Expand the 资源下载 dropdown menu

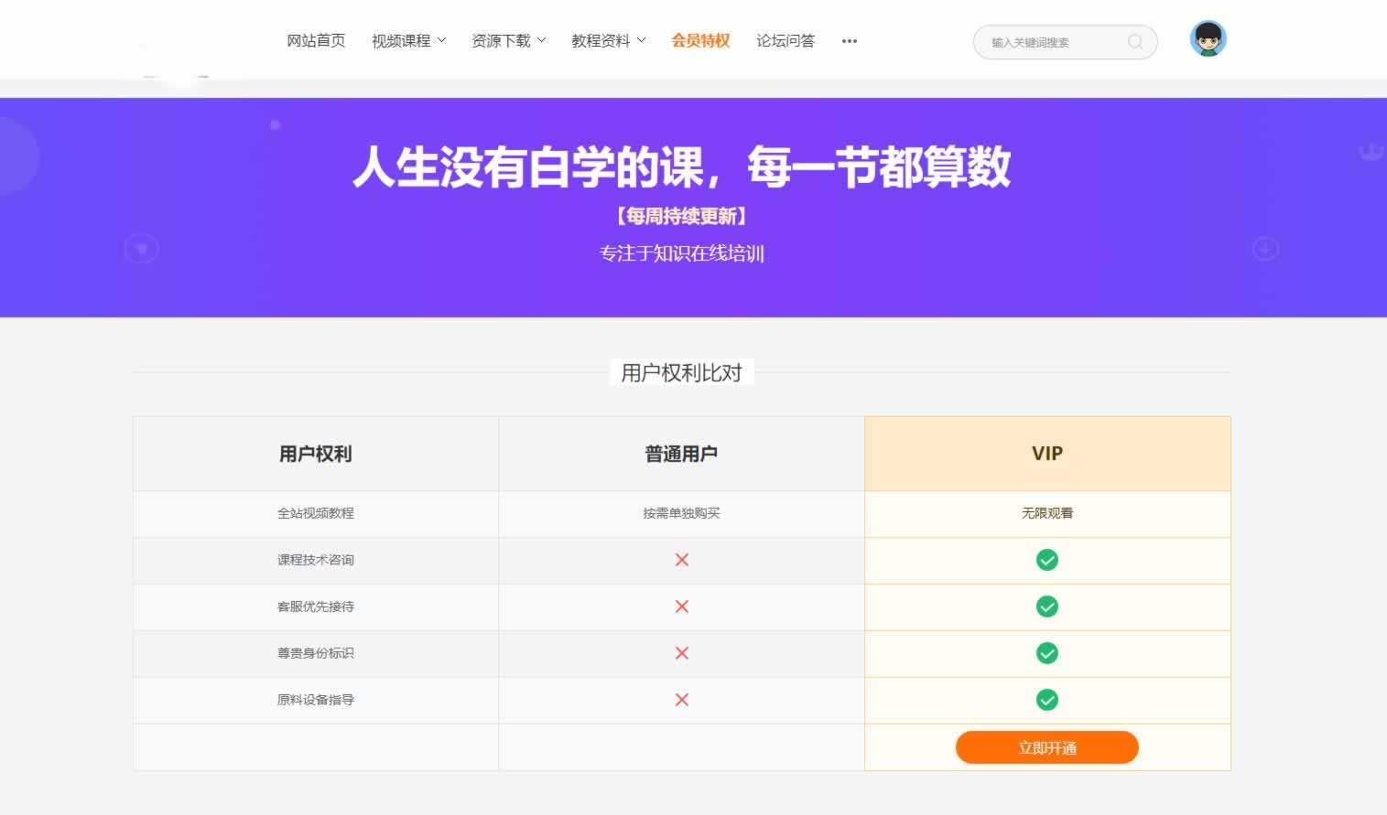coord(508,41)
